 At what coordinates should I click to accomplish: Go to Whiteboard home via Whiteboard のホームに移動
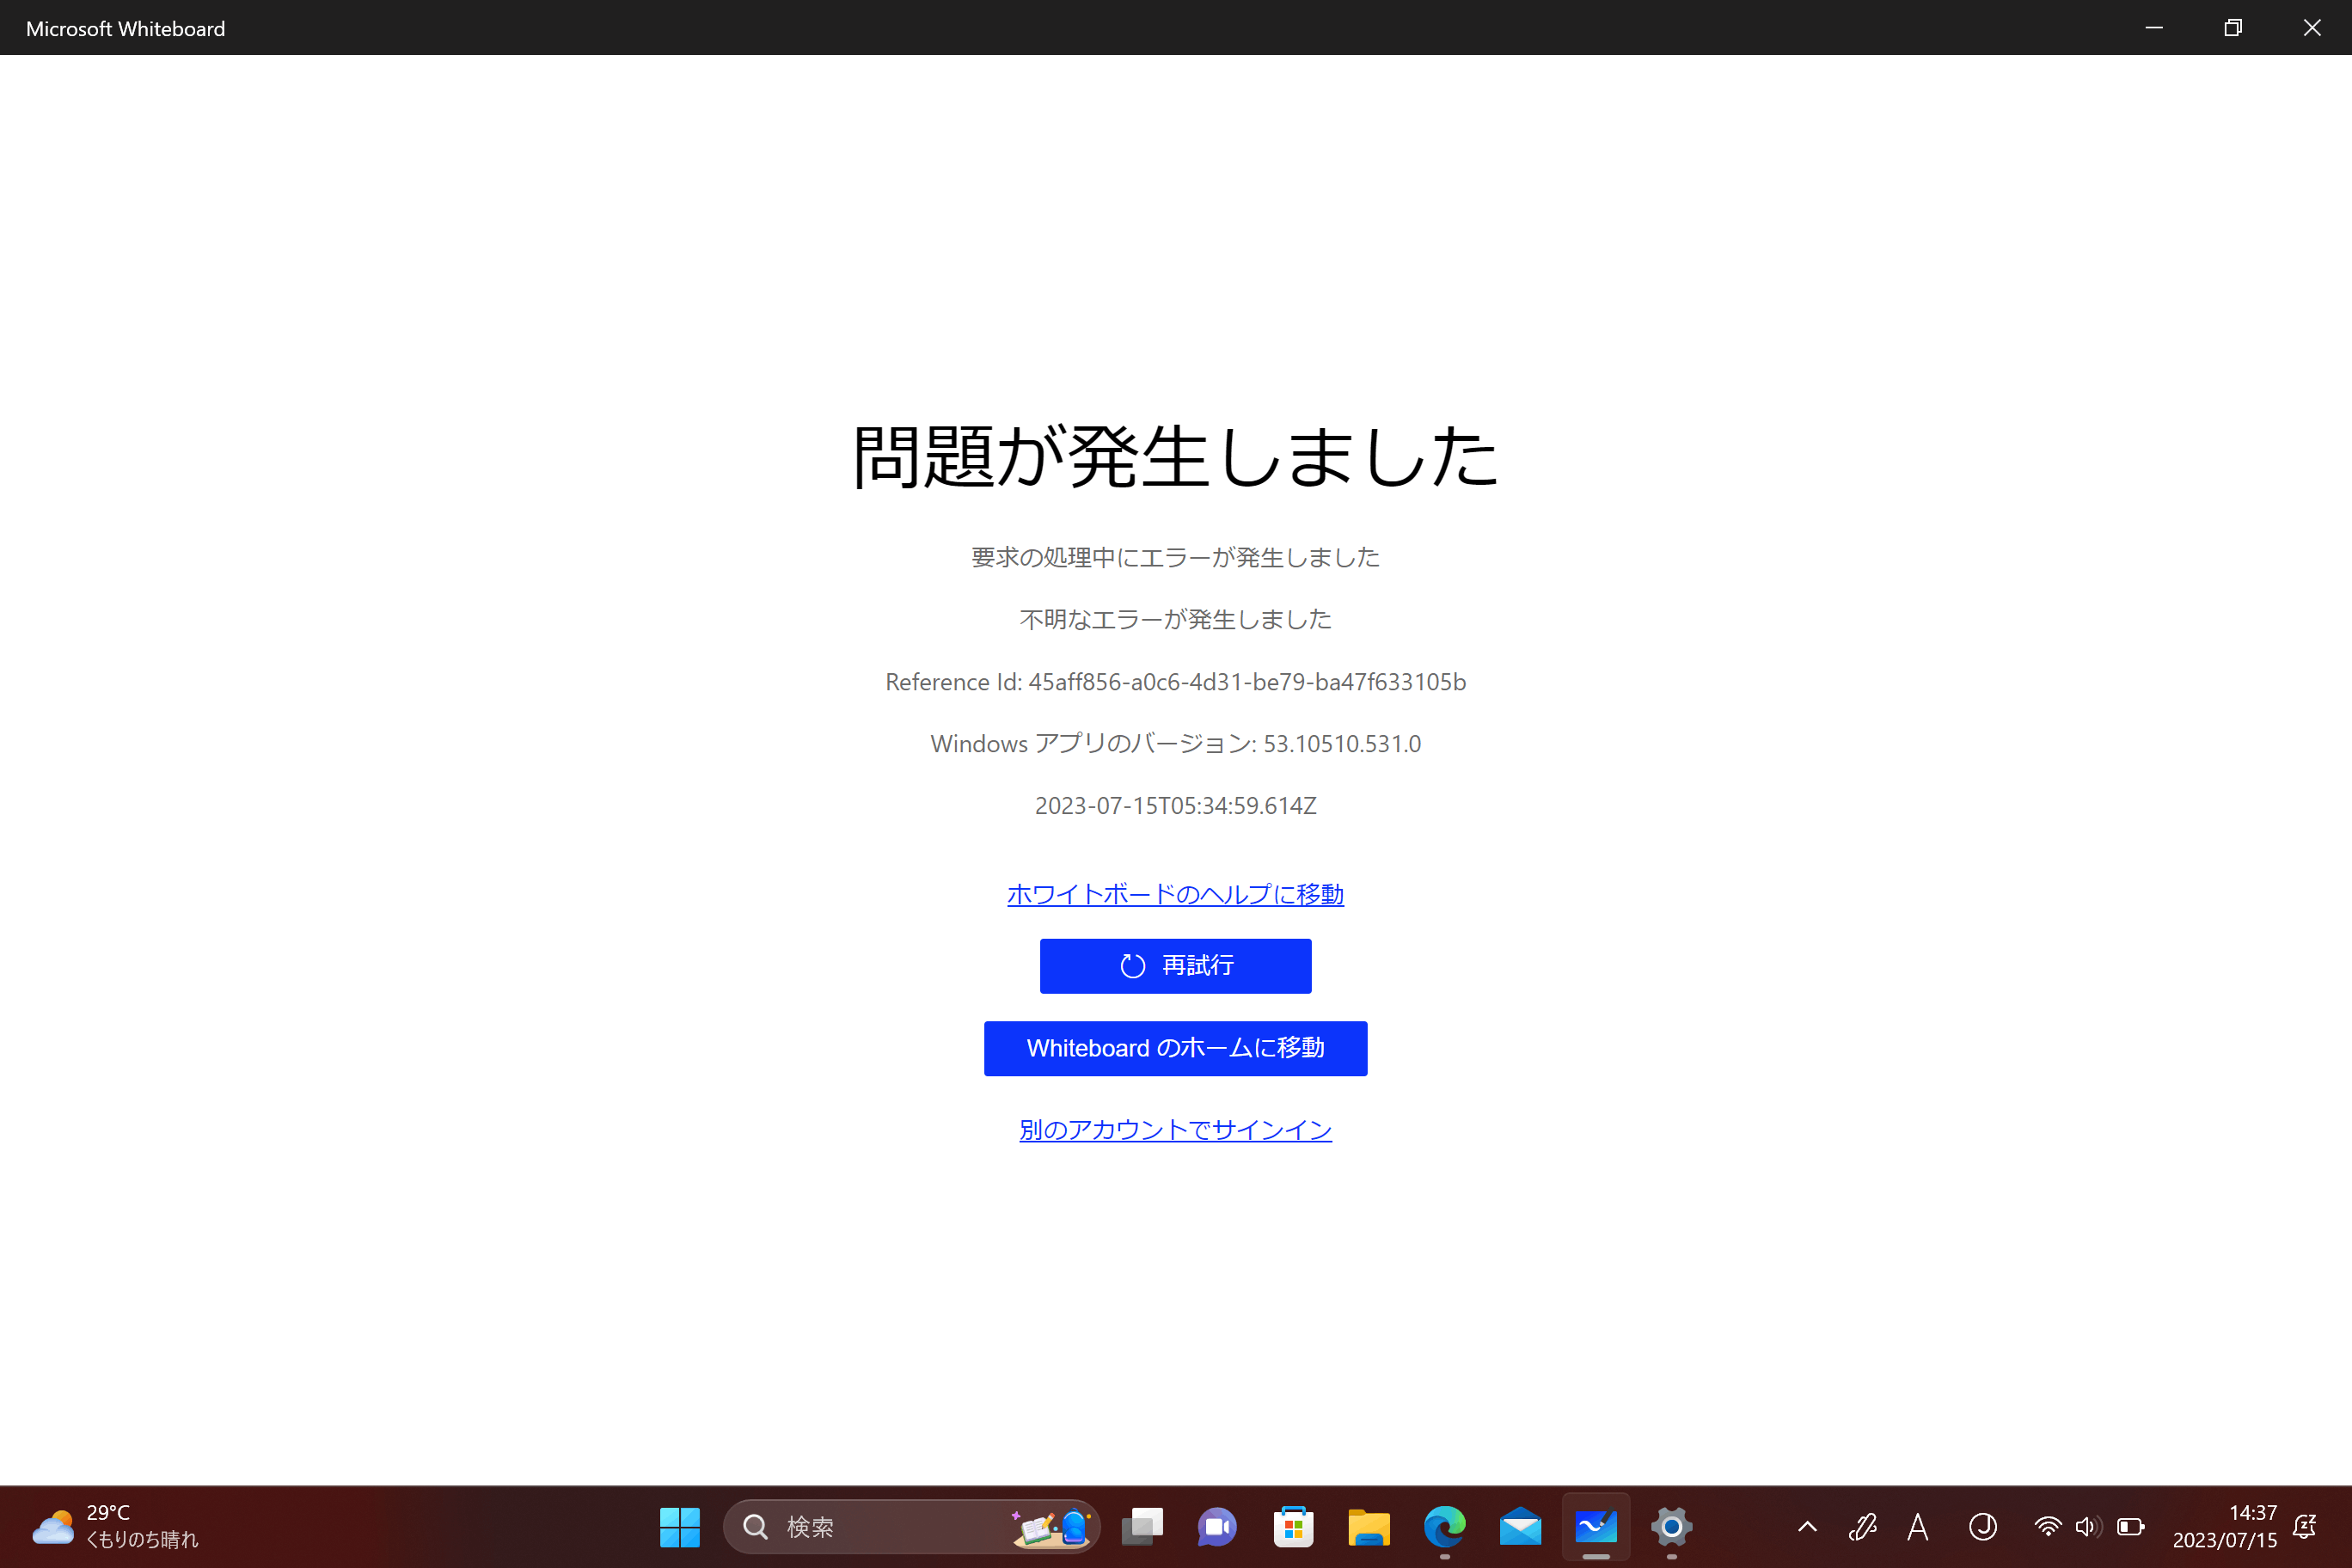click(1175, 1048)
